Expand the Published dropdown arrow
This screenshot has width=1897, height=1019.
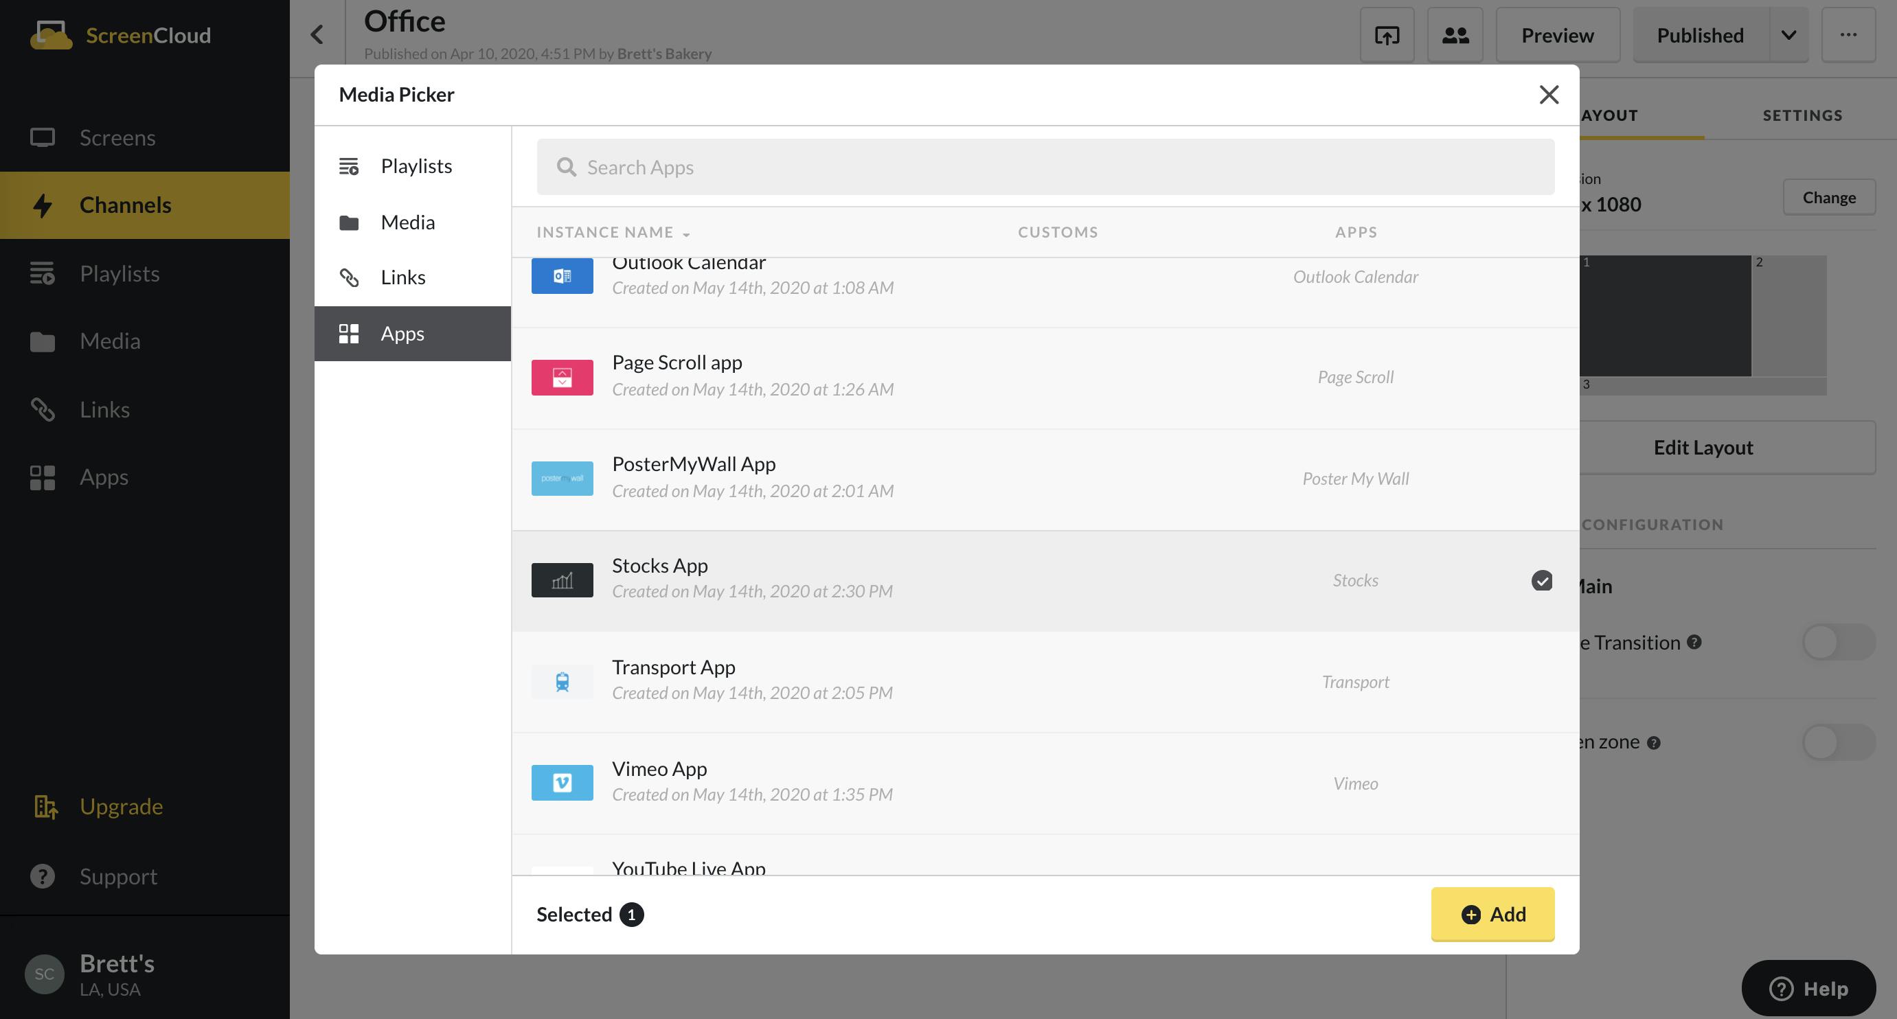click(x=1788, y=35)
